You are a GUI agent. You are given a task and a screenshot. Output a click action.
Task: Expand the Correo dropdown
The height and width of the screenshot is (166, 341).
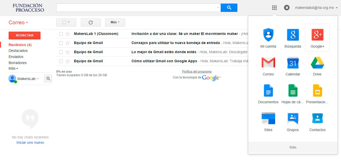18,23
